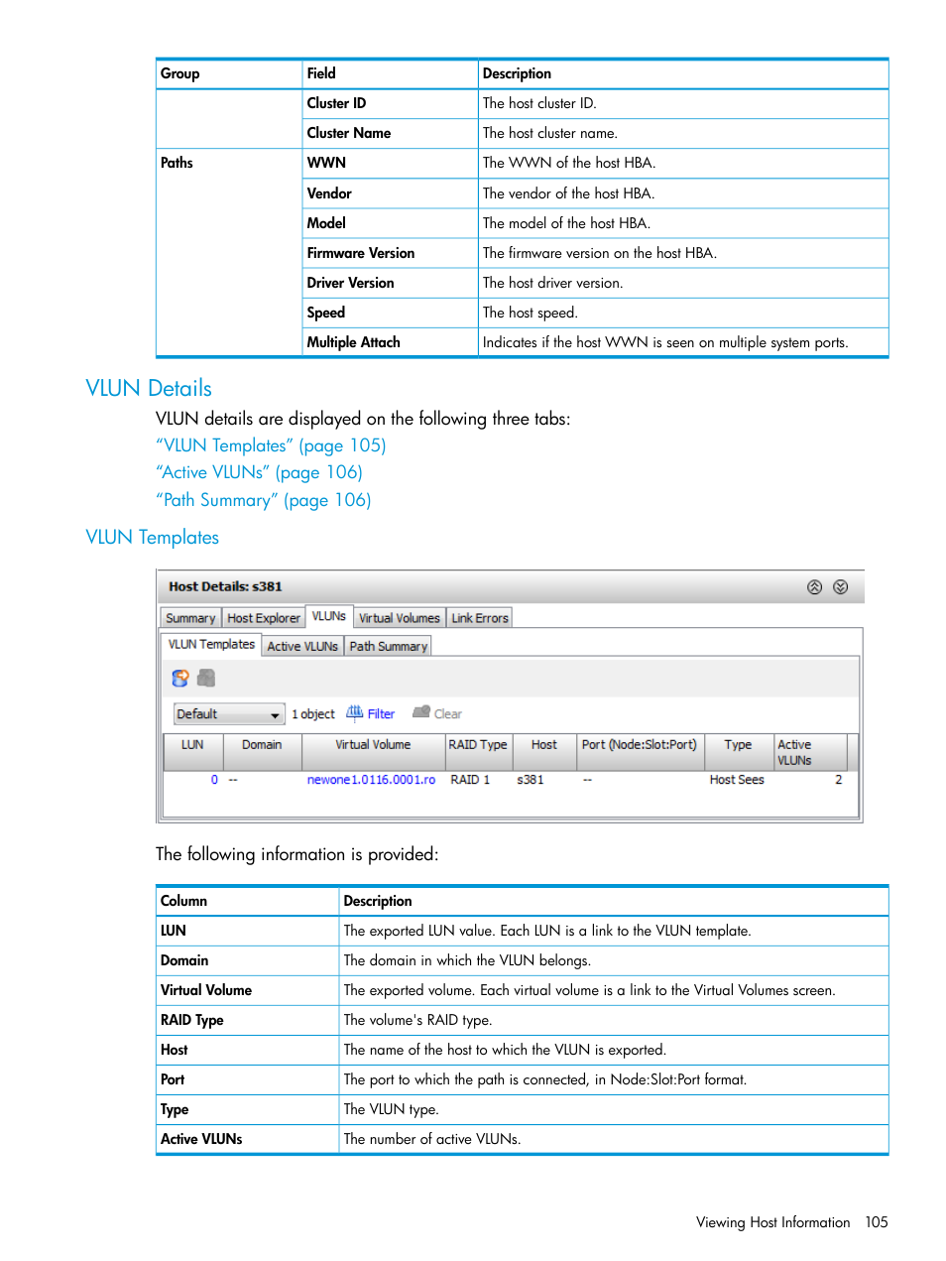The height and width of the screenshot is (1261, 946).
Task: Click the collapse-up arrow icon in Host Details header
Action: [814, 587]
